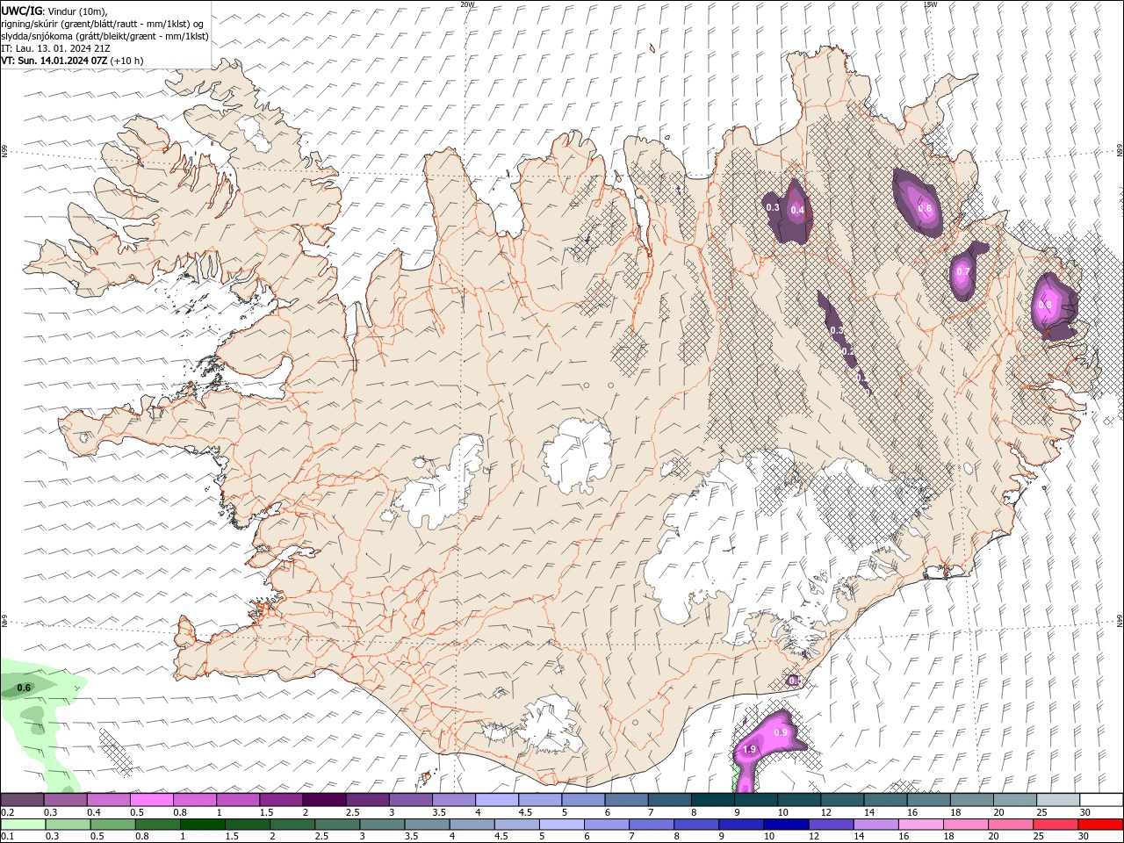Image resolution: width=1124 pixels, height=843 pixels.
Task: Click the "UWC/IG: Vindur (10m)," title line
Action: pos(54,11)
